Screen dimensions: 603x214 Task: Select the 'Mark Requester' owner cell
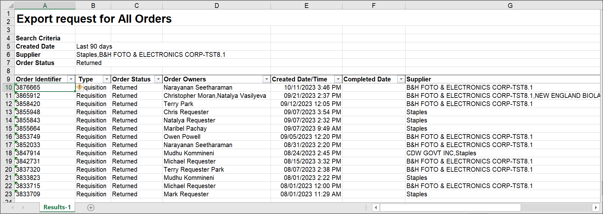pyautogui.click(x=217, y=194)
